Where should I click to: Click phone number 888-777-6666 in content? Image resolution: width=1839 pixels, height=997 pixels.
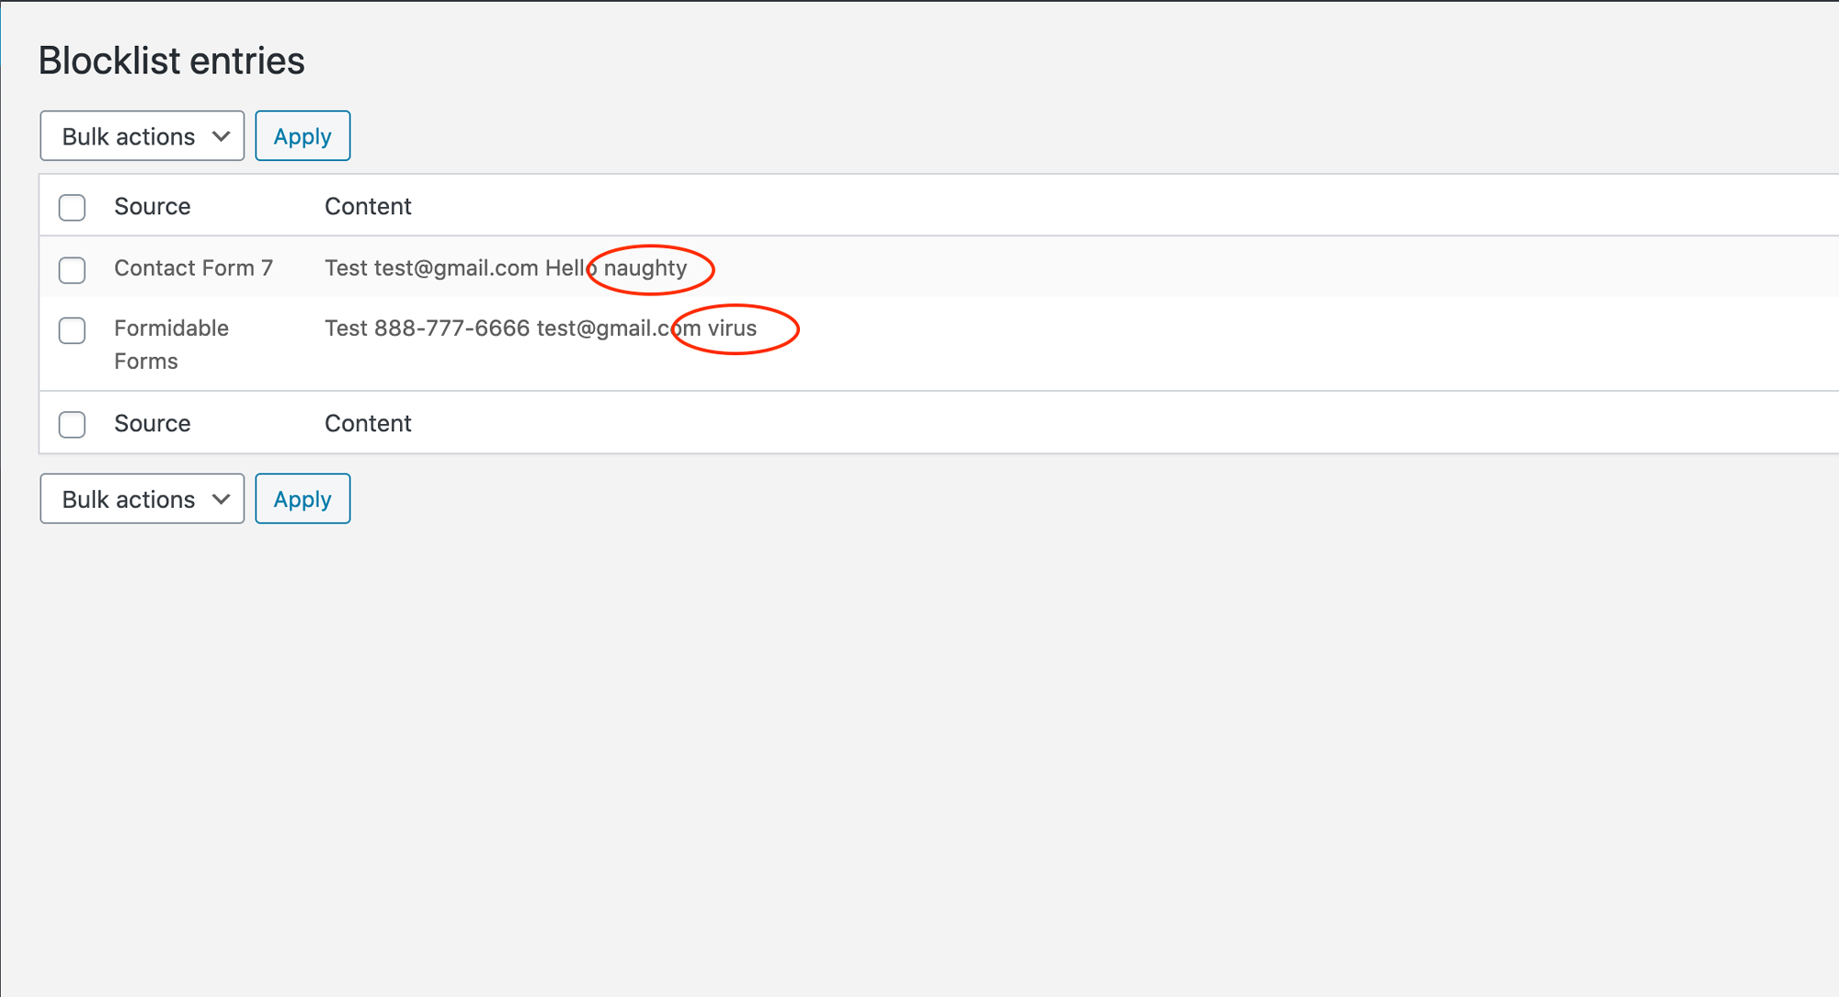451,328
